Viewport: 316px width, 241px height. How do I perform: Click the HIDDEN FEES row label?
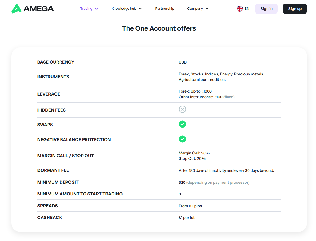click(x=52, y=110)
